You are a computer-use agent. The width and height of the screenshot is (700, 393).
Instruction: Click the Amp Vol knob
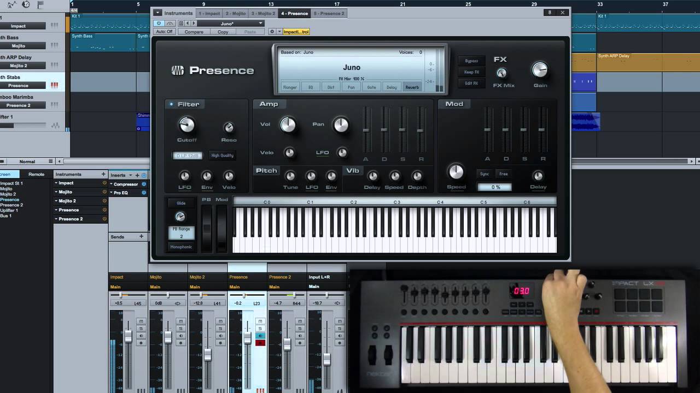coord(288,125)
